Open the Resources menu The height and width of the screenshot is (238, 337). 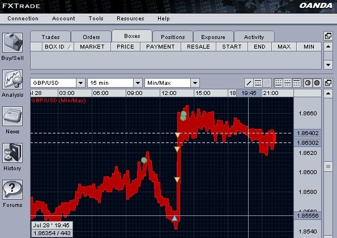tap(130, 19)
